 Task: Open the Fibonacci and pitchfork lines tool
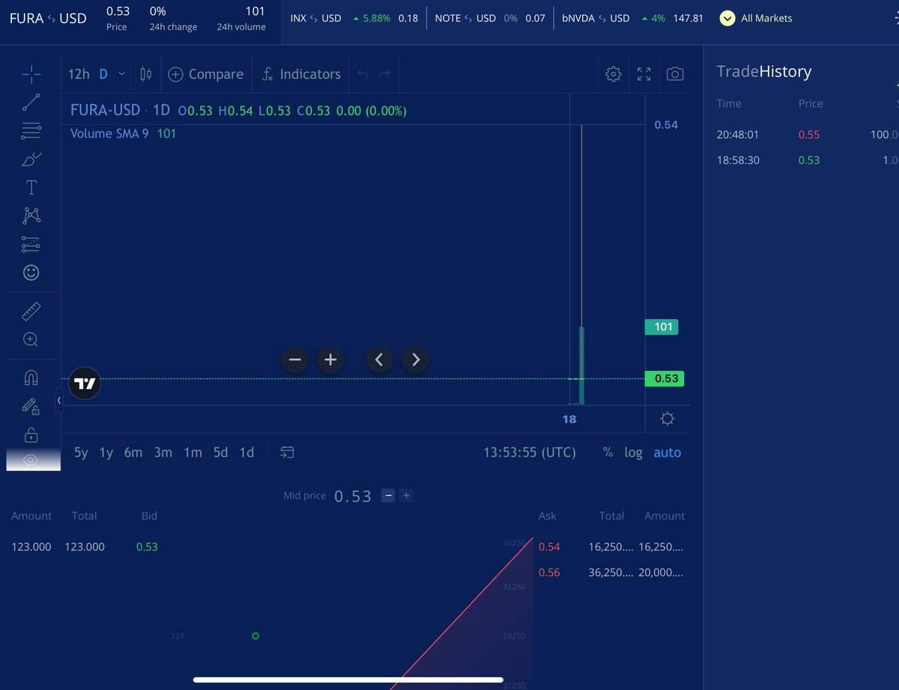[x=31, y=131]
